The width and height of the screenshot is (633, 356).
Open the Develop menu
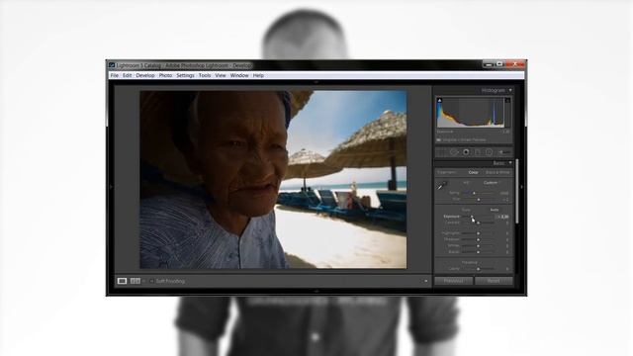tap(145, 75)
